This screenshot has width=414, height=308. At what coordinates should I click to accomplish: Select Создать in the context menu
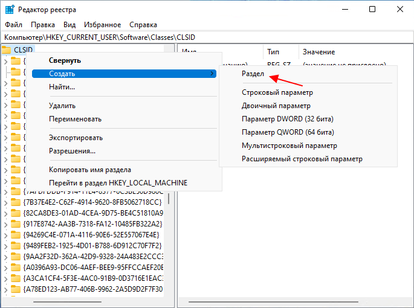click(x=124, y=74)
